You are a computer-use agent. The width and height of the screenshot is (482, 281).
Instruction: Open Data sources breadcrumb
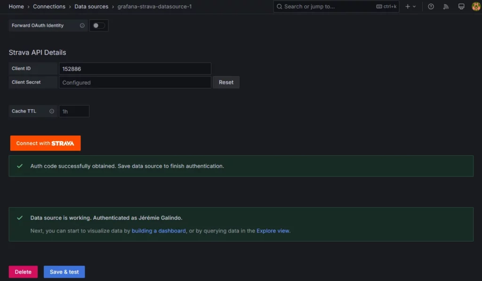[x=91, y=7]
